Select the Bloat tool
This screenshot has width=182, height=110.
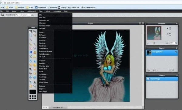coord(31,77)
